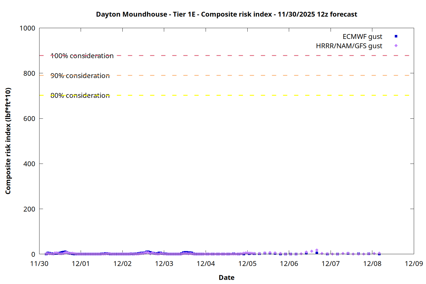This screenshot has width=426, height=284.
Task: Click the 200 y-axis tick label
Action: [29, 209]
